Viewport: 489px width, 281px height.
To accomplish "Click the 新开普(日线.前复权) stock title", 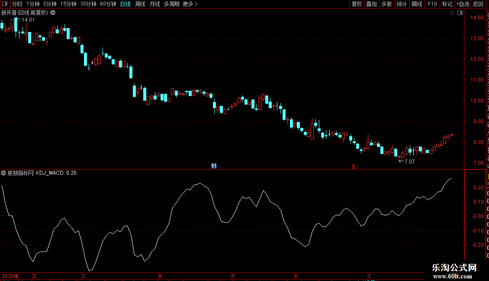I will click(x=25, y=13).
